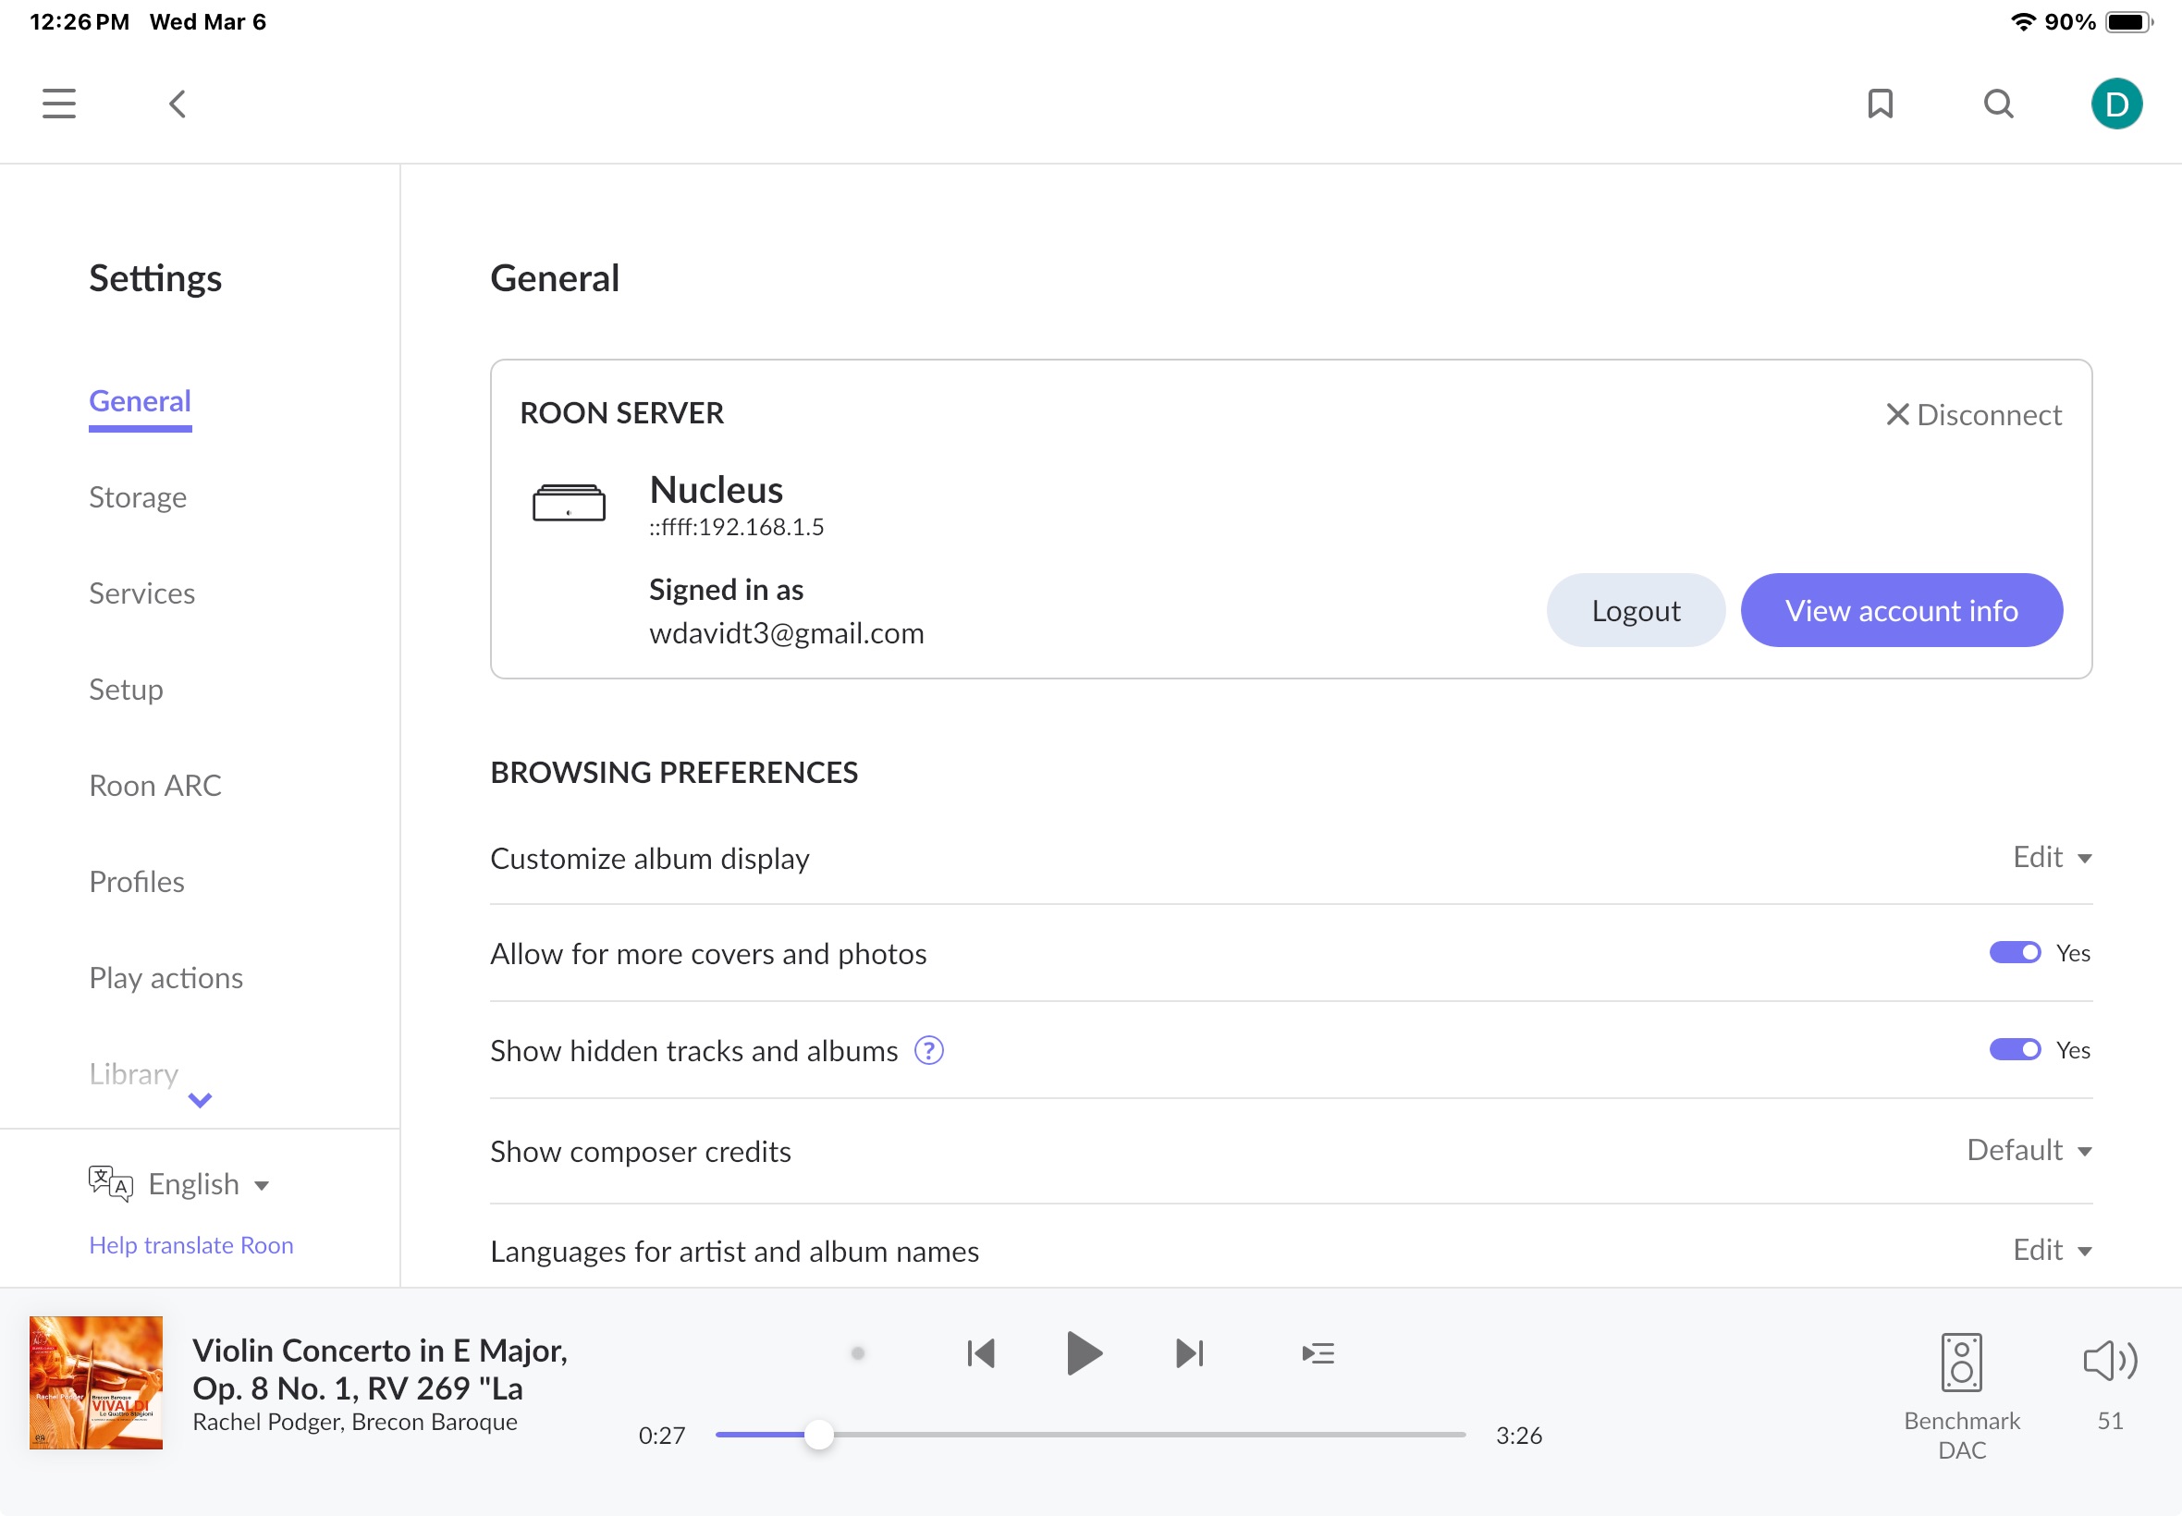Go back with the back arrow
Screen dimensions: 2182x1516
click(x=178, y=104)
